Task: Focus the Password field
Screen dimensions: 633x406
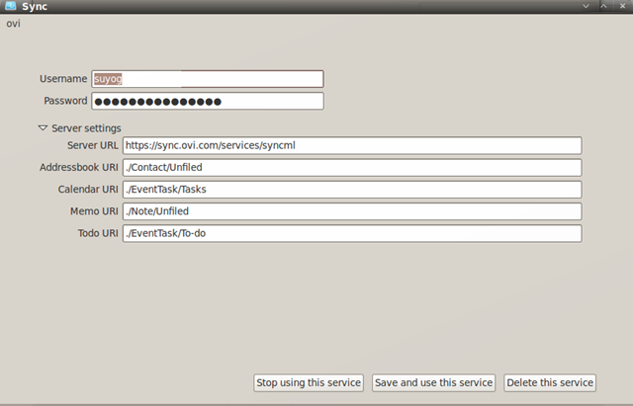Action: pyautogui.click(x=208, y=101)
